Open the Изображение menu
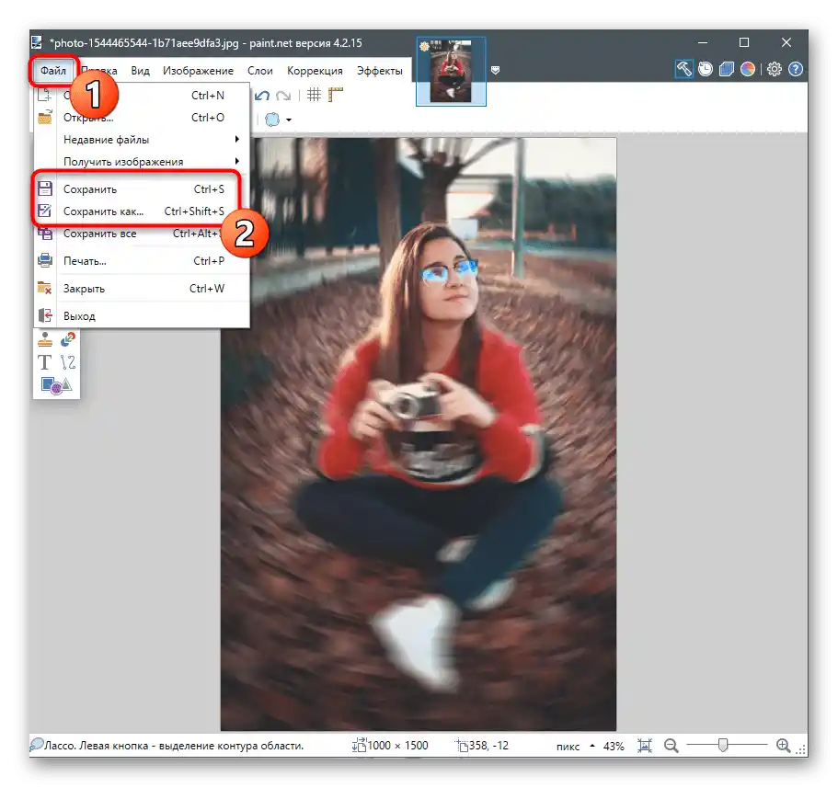838x788 pixels. coord(198,71)
